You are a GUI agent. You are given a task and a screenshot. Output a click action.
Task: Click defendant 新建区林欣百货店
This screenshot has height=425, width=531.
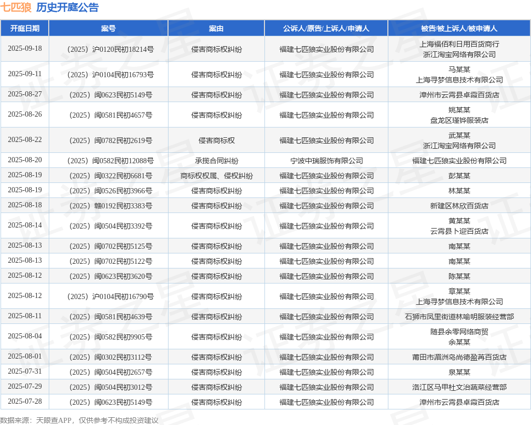click(x=459, y=206)
